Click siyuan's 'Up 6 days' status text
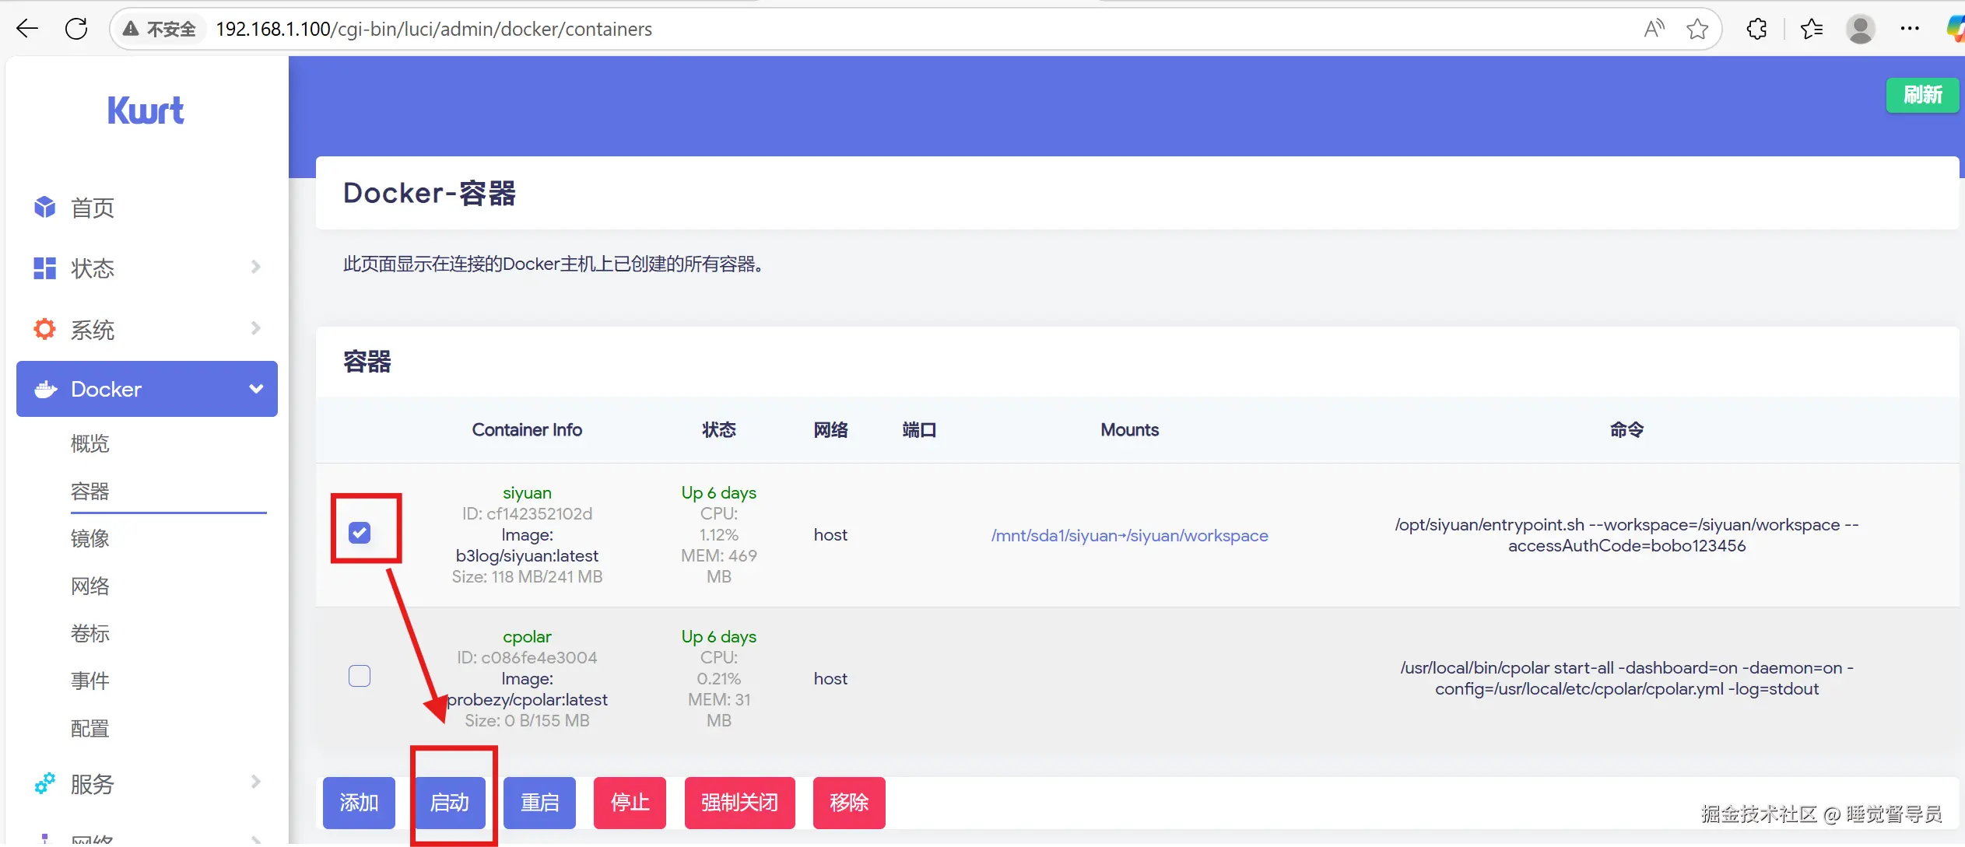Screen dimensions: 1965x847 [718, 492]
